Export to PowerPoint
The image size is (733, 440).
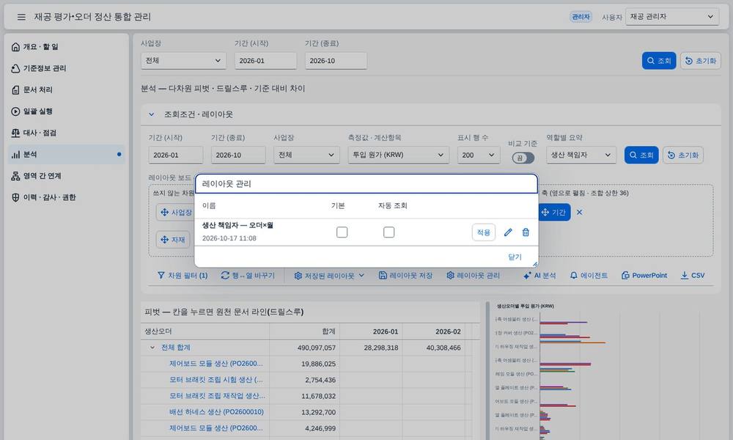pos(644,276)
